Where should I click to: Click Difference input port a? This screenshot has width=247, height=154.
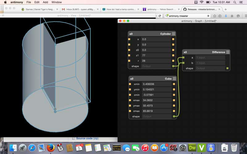[183, 58]
